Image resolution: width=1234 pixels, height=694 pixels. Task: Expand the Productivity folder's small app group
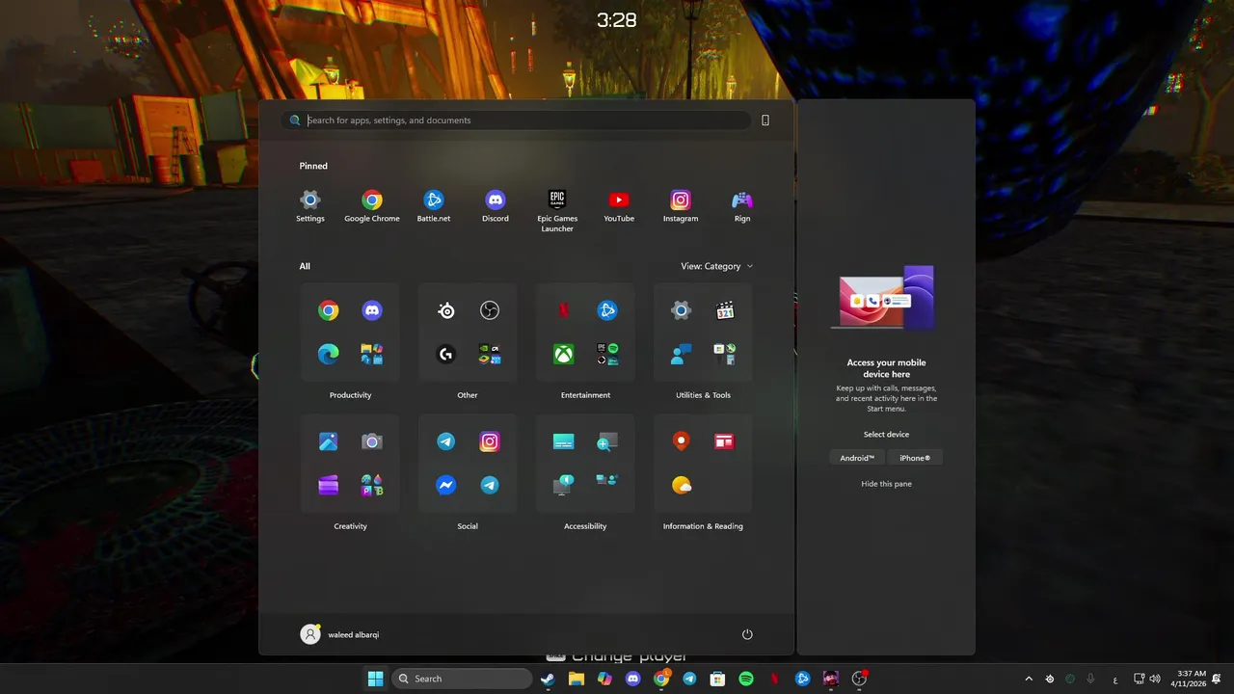[x=372, y=354]
